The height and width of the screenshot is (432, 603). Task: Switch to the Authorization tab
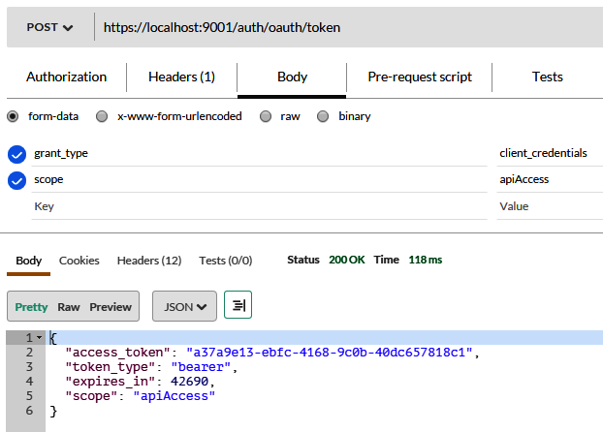(x=66, y=77)
